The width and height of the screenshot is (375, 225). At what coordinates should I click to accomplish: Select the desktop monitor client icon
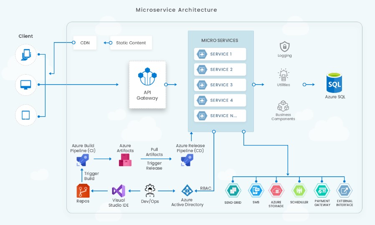[26, 85]
